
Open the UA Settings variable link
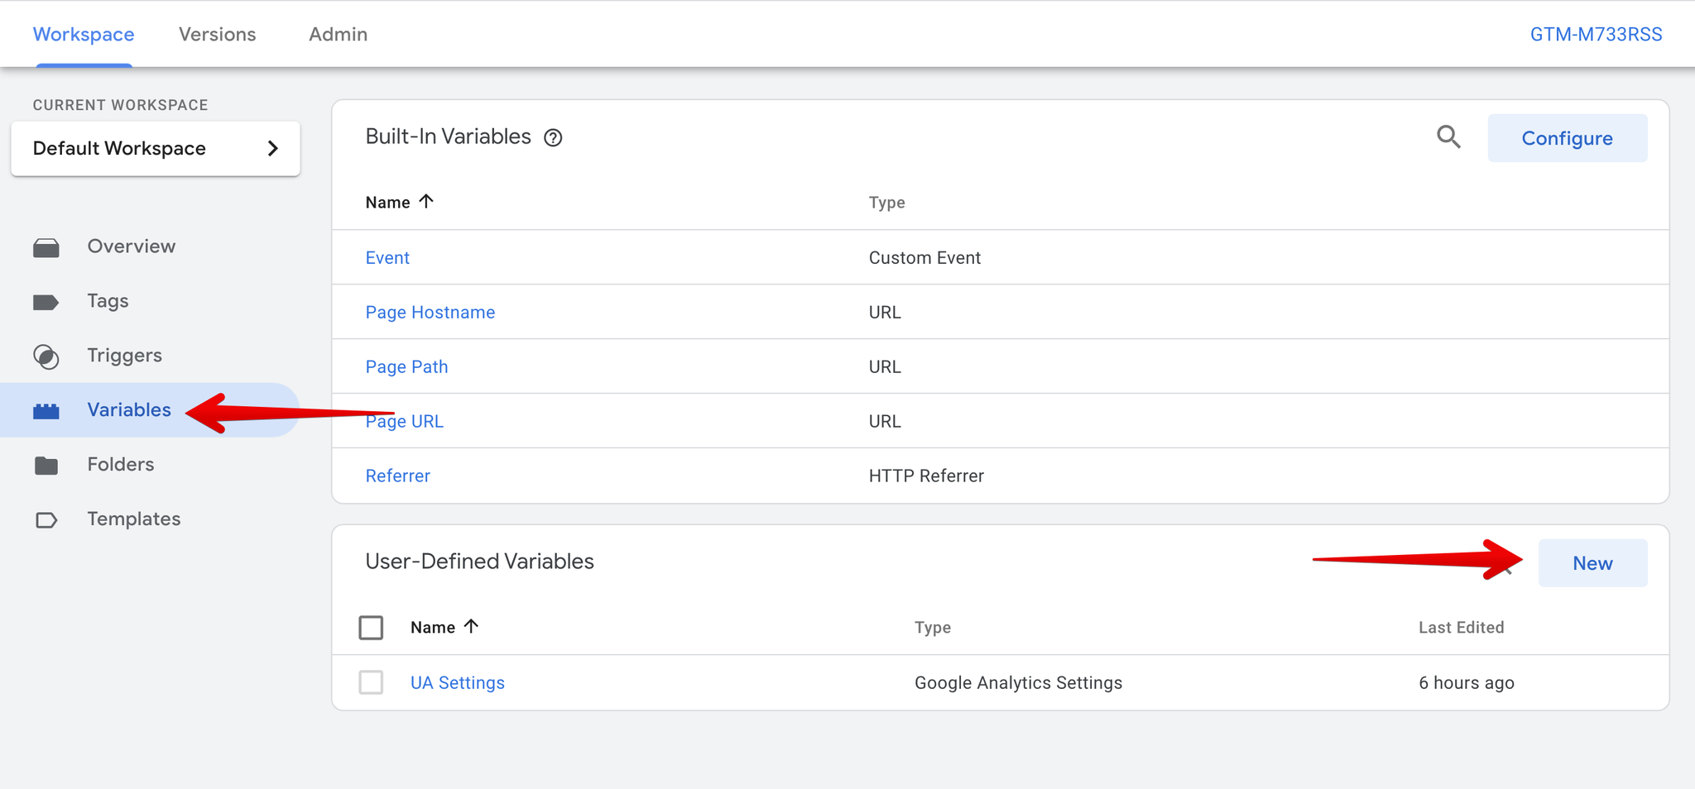click(x=458, y=682)
